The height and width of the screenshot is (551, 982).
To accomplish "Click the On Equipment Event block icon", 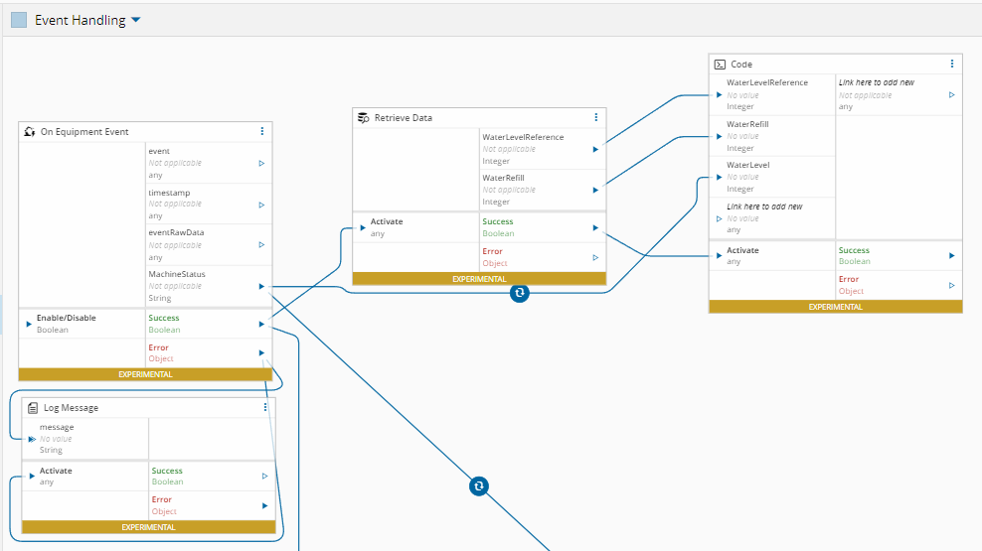I will coord(30,131).
